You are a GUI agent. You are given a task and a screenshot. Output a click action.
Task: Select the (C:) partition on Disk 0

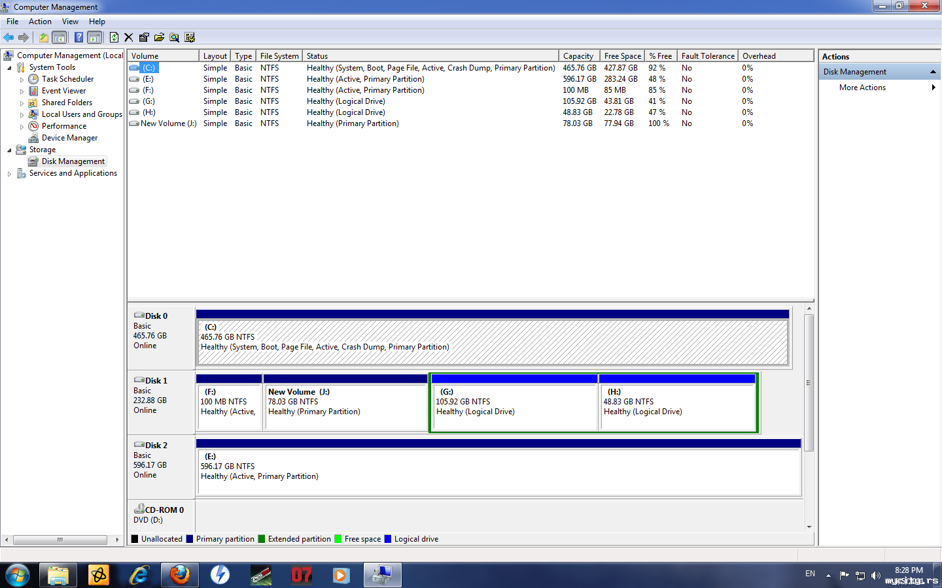(493, 338)
